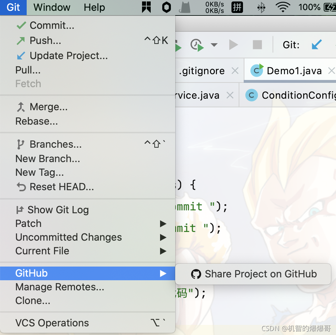Screen dimensions: 336x335
Task: Select Rebase... menu entry
Action: point(88,121)
